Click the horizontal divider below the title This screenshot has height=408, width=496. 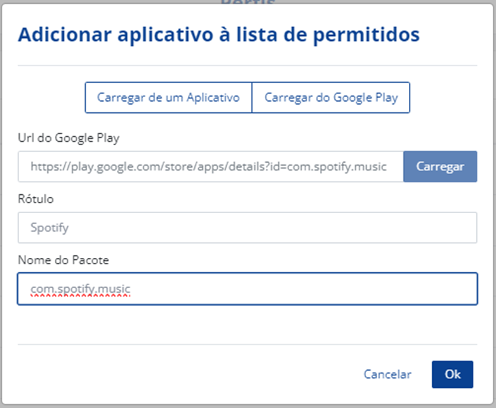[247, 65]
